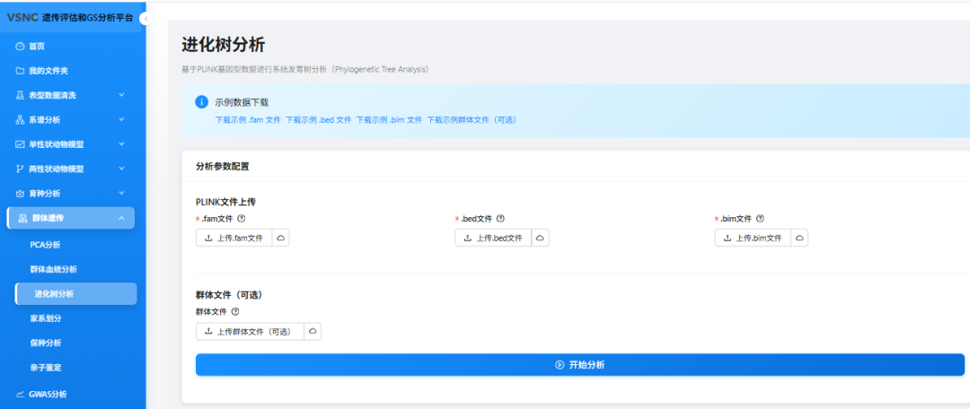The height and width of the screenshot is (409, 970).
Task: Click the 进化树分析 page heading
Action: coord(224,45)
